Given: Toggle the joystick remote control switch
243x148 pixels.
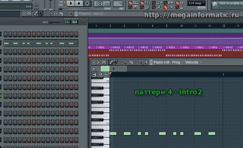Looking at the screenshot, I should click(178, 7).
